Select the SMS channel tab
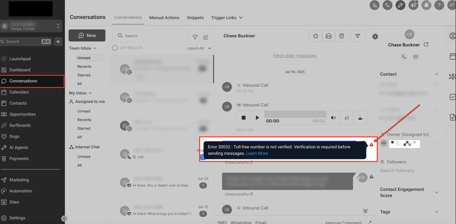Viewport: 456px width, 224px height. coord(222,222)
